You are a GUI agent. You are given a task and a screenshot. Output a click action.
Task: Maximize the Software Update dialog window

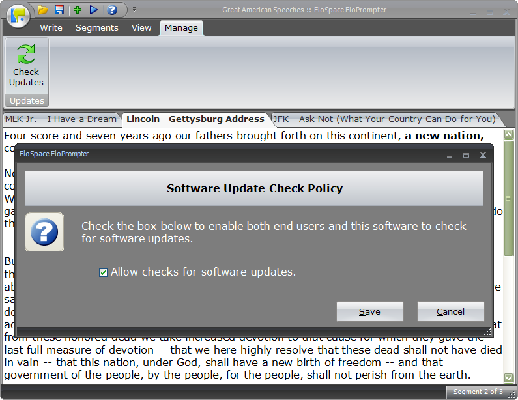(x=466, y=156)
